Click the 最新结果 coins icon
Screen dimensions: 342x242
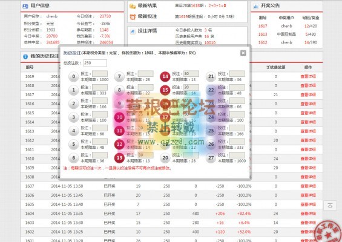coord(133,6)
